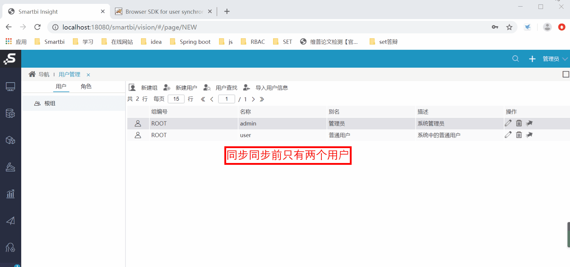Open the Smartbi bookmark folder
The width and height of the screenshot is (570, 267).
click(50, 42)
